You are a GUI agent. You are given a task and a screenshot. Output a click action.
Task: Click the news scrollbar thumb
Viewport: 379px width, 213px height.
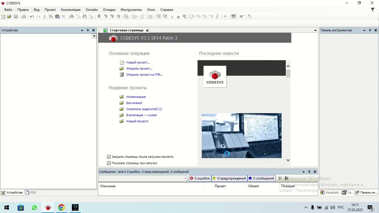pyautogui.click(x=288, y=73)
